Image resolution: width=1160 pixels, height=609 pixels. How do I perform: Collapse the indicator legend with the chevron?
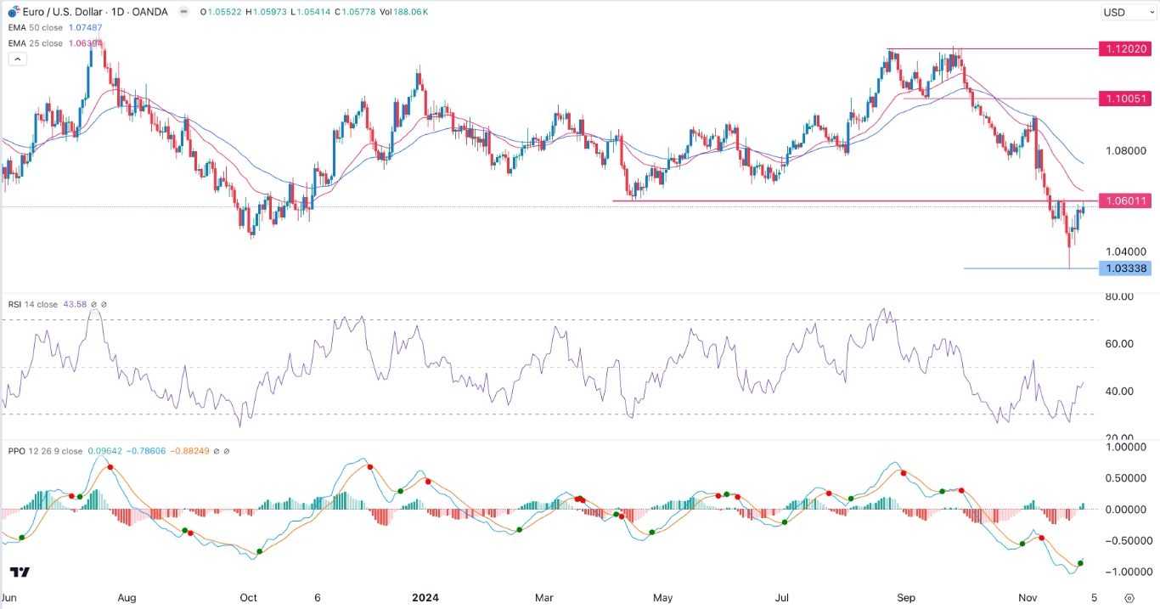click(17, 59)
